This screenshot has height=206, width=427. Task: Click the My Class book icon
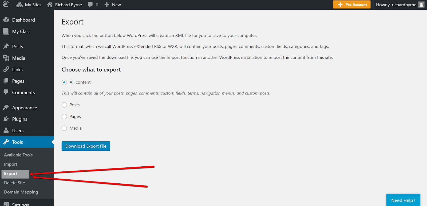[6, 31]
